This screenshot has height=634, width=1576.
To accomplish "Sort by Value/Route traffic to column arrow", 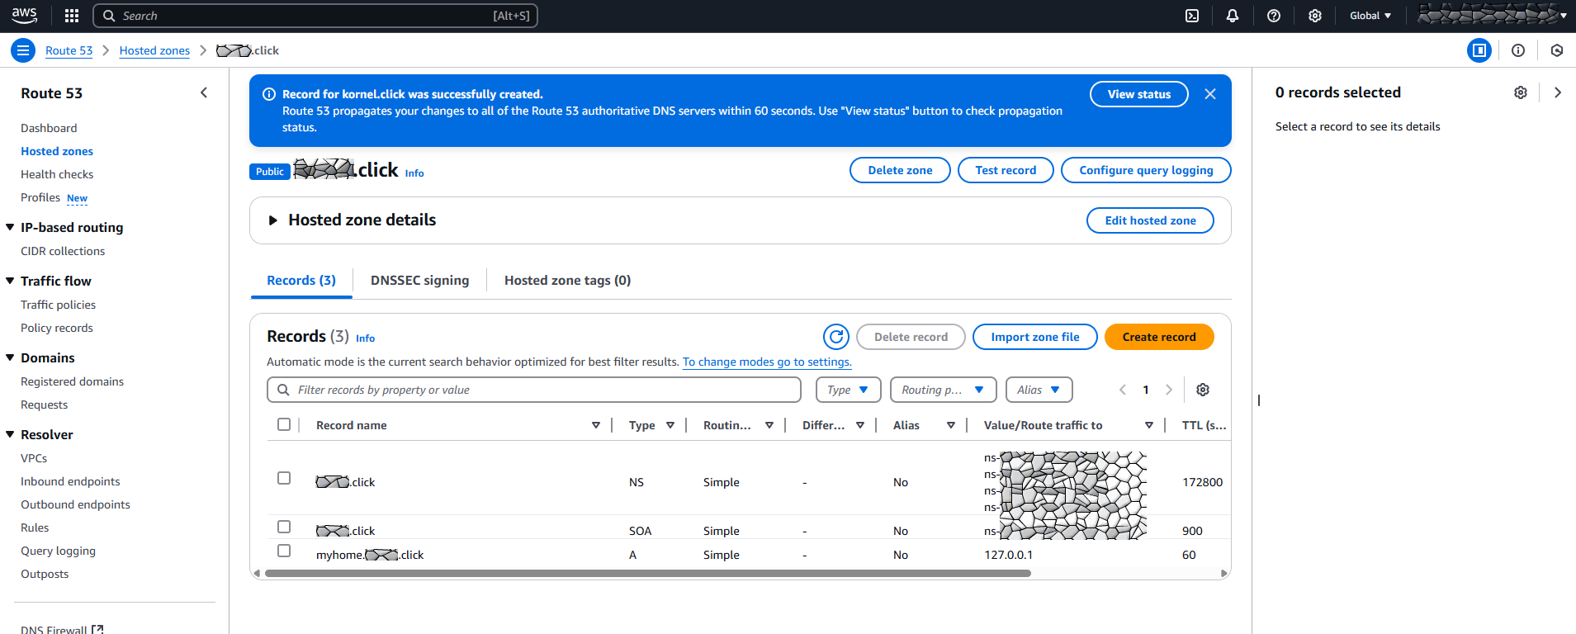I will [x=1149, y=425].
